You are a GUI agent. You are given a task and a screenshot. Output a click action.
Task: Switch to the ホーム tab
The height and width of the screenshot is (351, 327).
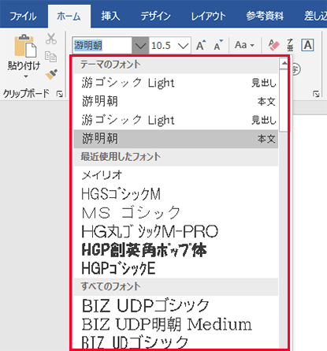[x=69, y=17]
